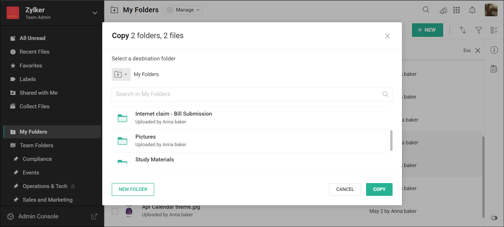Click the search magnifier icon in header

coord(426,10)
